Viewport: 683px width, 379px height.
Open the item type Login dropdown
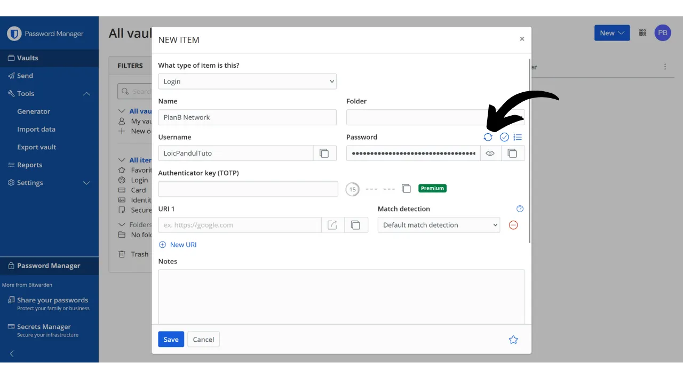point(247,82)
